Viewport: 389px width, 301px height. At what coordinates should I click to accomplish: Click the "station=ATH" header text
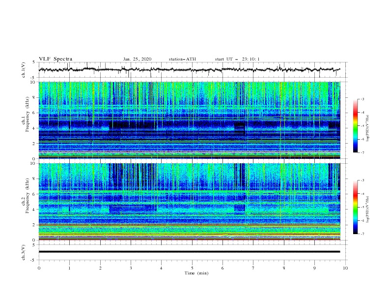pyautogui.click(x=182, y=59)
